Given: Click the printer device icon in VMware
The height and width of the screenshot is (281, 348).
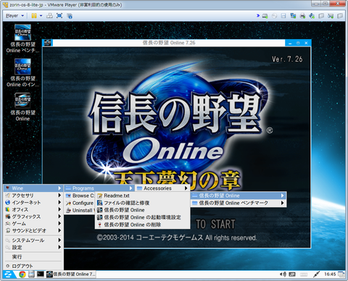Looking at the screenshot, I should tap(302, 16).
